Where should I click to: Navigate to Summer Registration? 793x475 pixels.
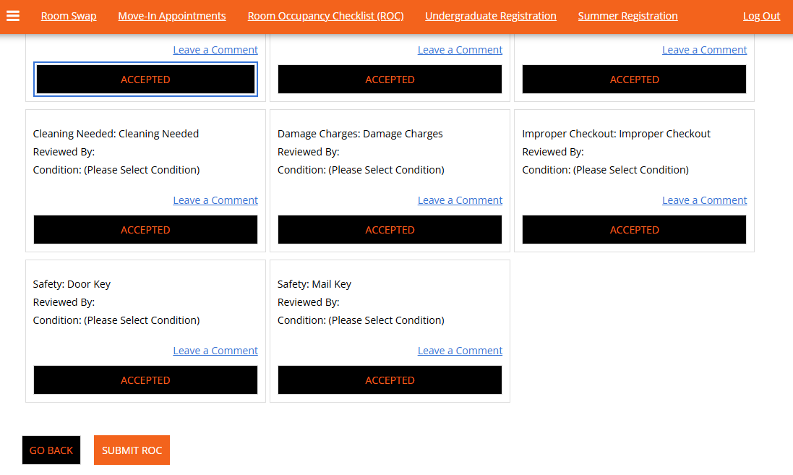[627, 16]
